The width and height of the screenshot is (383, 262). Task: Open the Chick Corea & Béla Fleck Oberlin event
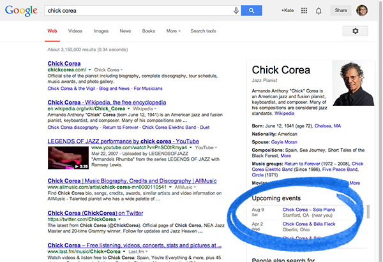[x=309, y=224]
